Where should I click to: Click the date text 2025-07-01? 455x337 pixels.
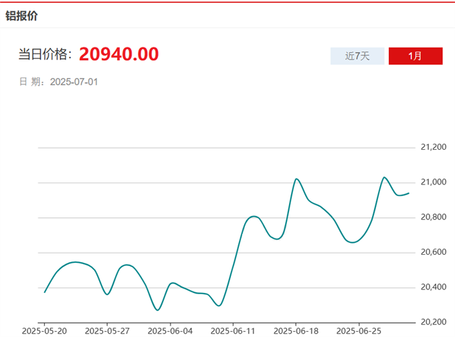74,82
